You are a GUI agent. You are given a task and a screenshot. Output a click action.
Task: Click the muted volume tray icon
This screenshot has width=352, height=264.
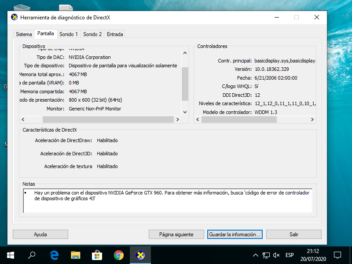pyautogui.click(x=276, y=255)
